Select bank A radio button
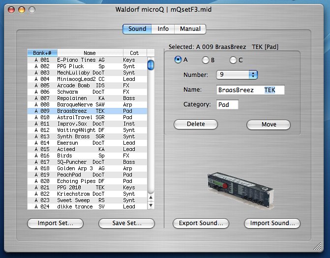The height and width of the screenshot is (258, 330). point(178,60)
